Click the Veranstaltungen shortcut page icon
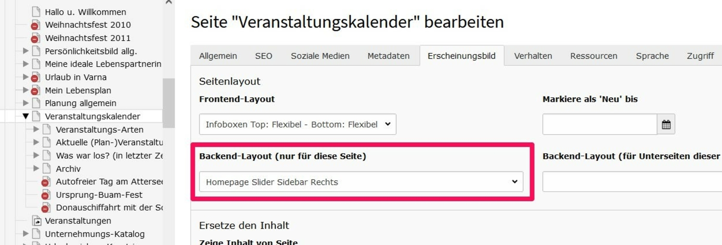The image size is (722, 245). [37, 221]
